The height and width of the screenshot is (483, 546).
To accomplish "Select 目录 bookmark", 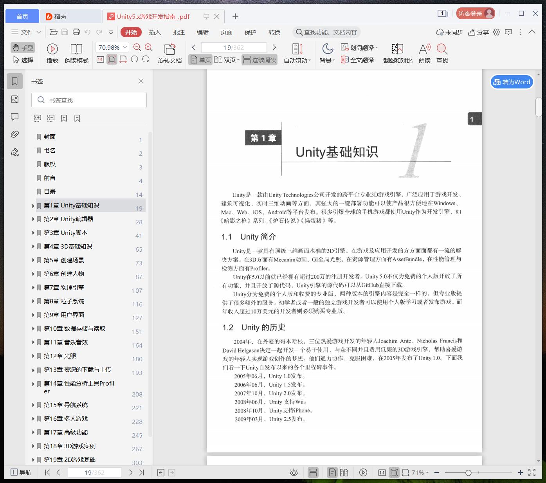I will click(x=50, y=191).
